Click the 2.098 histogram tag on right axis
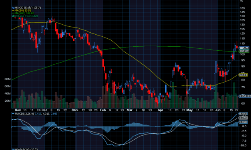 tap(243, 122)
